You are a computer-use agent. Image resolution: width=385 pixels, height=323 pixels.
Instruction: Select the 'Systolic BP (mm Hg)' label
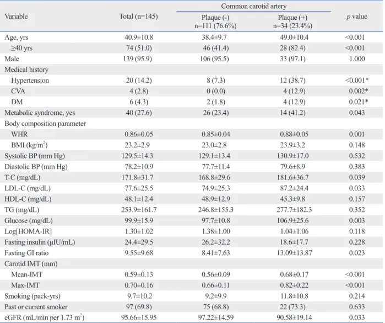(x=35, y=156)
